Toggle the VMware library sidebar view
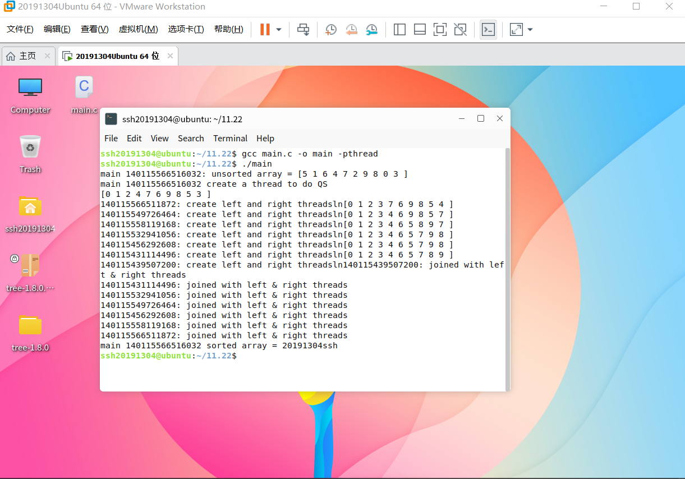The height and width of the screenshot is (479, 685). tap(399, 29)
